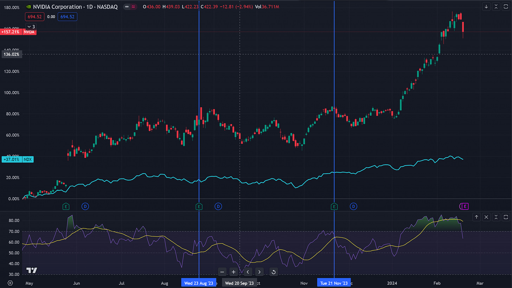Viewport: 512px width, 288px height.
Task: Zoom out using the minus button
Action: click(222, 272)
